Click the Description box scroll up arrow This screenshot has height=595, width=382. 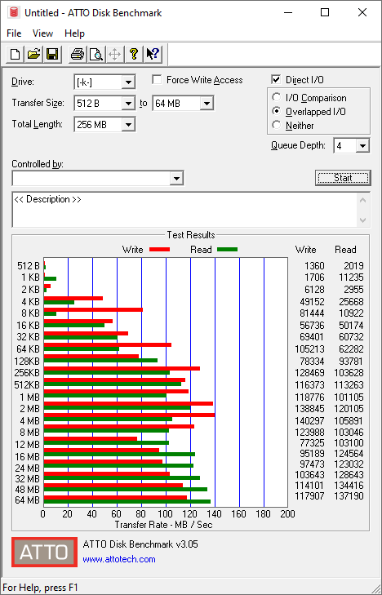[x=363, y=200]
